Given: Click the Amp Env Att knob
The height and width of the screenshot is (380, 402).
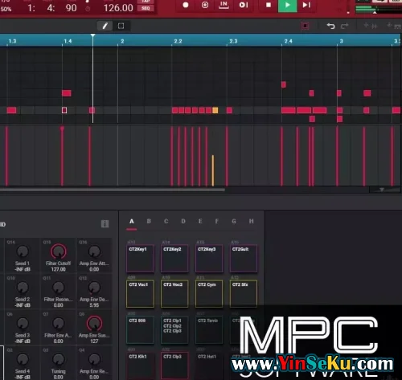Looking at the screenshot, I should [94, 251].
